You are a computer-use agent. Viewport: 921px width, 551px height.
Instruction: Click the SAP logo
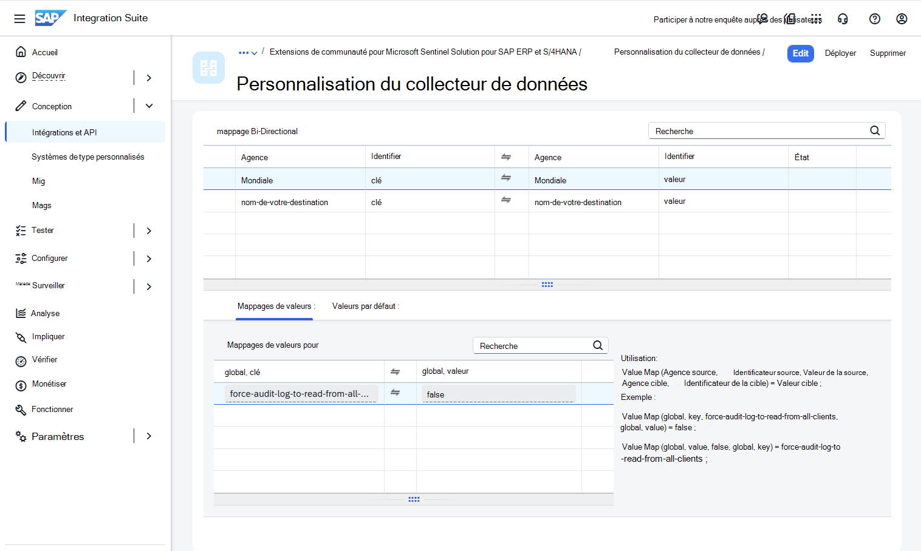coord(50,18)
